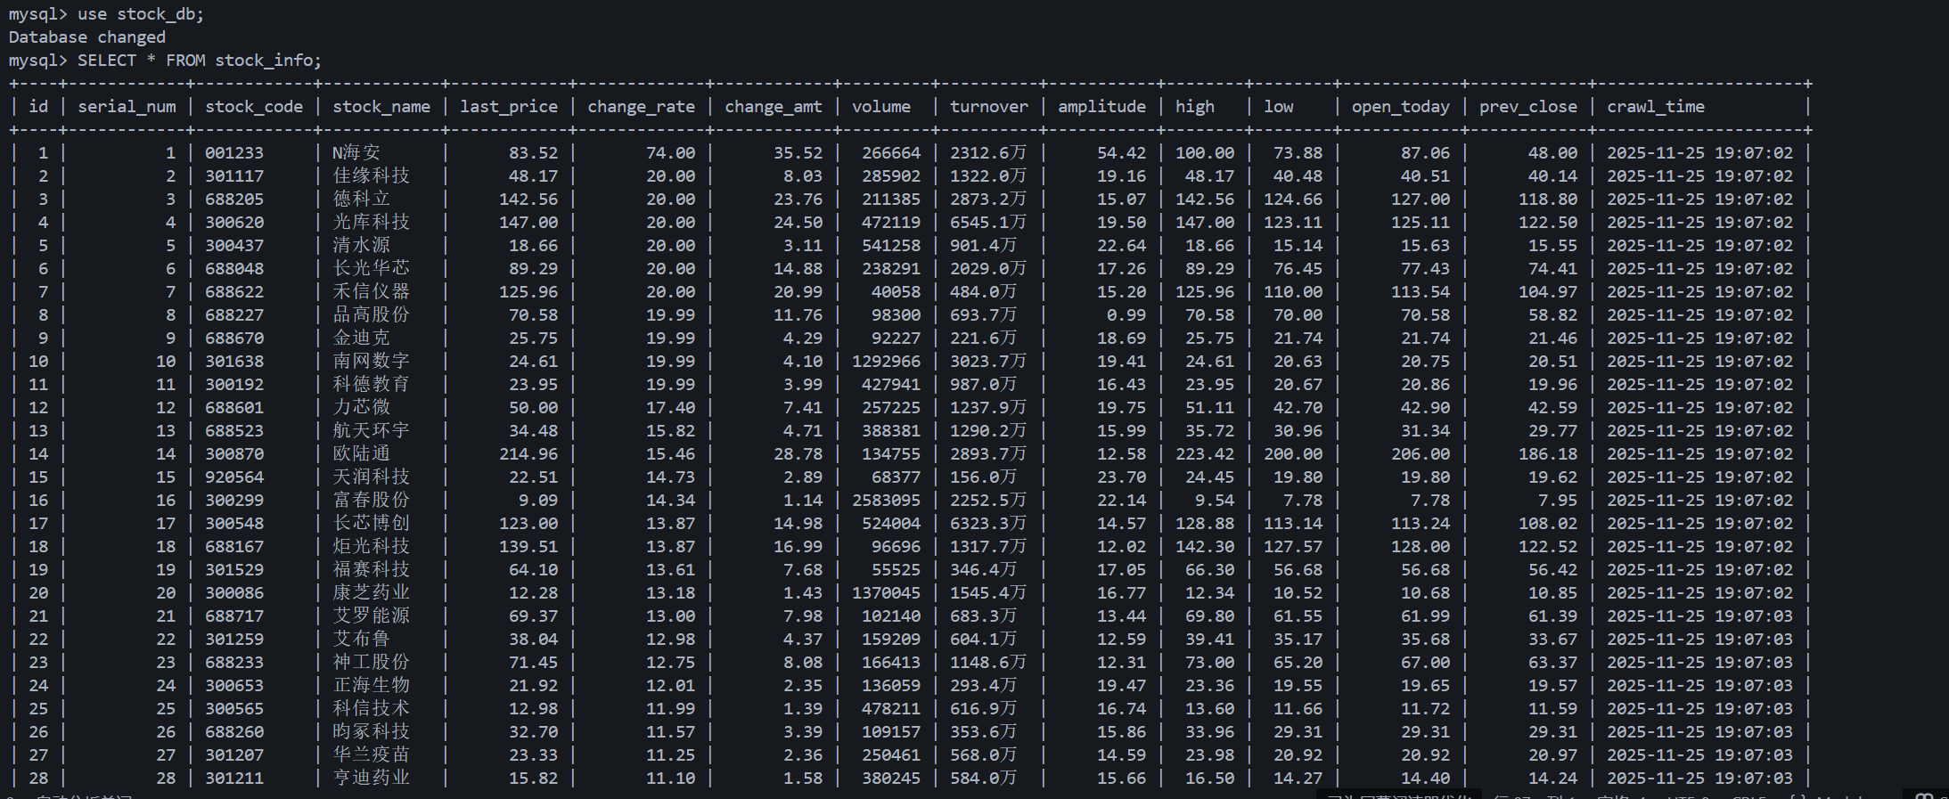Click the 'open_today' column header
This screenshot has width=1949, height=799.
pos(1401,107)
